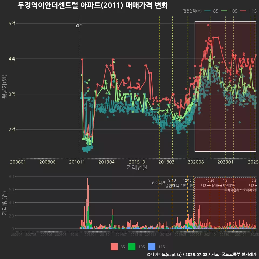
Task: Click the salmon 85 swatch in bottom legend
Action: point(114,247)
